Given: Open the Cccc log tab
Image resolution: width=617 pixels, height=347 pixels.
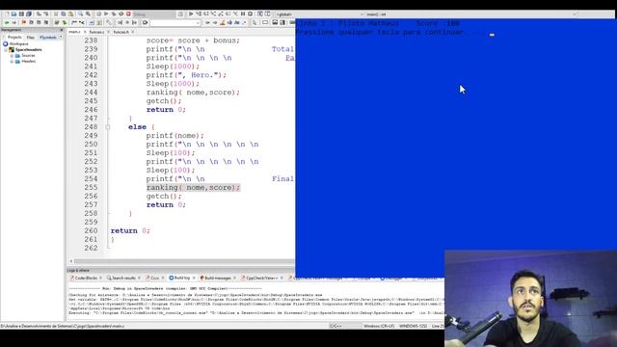Looking at the screenshot, I should coord(154,278).
